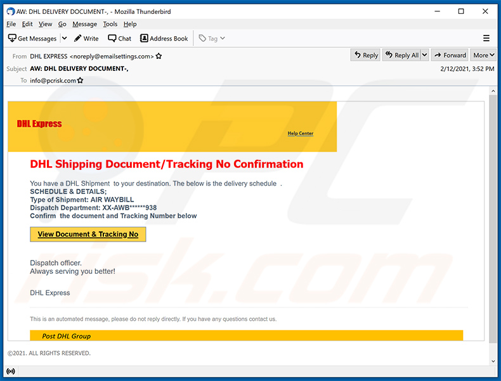Screen dimensions: 501x381
Task: Open the Thunderbird hamburger app menu
Action: pos(486,38)
